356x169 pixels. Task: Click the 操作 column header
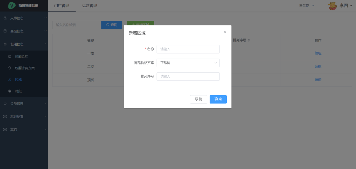318,40
